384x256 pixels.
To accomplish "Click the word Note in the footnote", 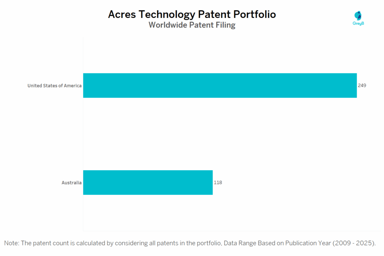I will [11, 243].
